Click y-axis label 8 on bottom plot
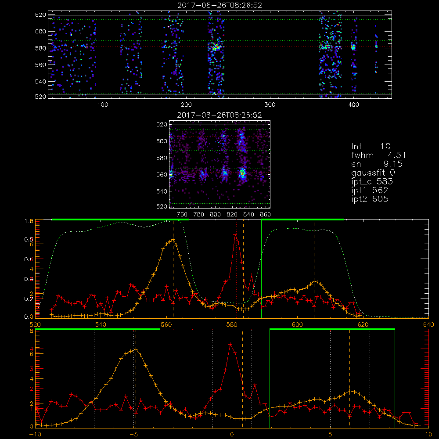 32,331
